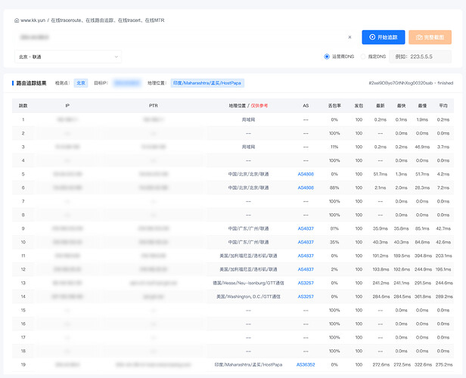Click the 最快 column header
The width and height of the screenshot is (466, 378).
(x=401, y=106)
